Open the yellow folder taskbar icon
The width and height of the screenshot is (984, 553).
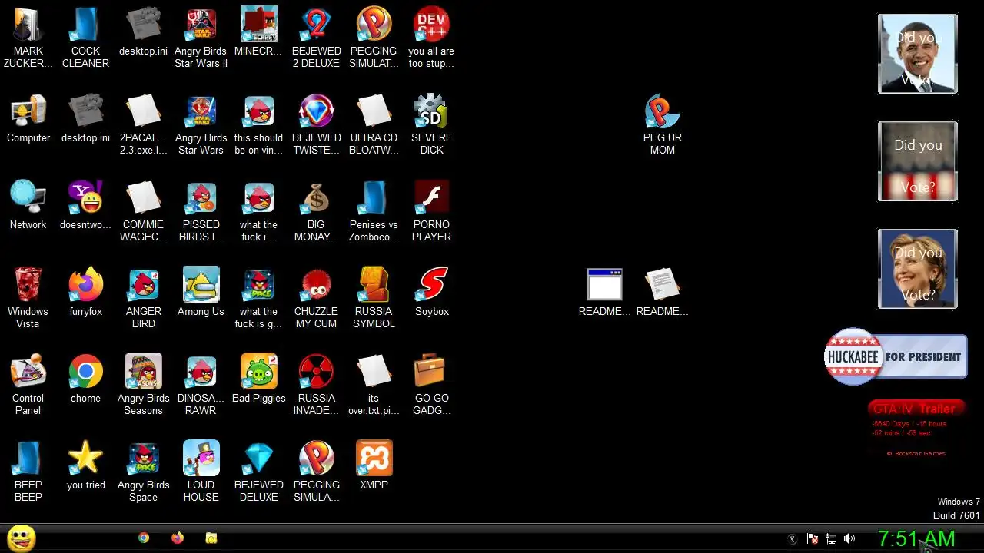click(211, 538)
